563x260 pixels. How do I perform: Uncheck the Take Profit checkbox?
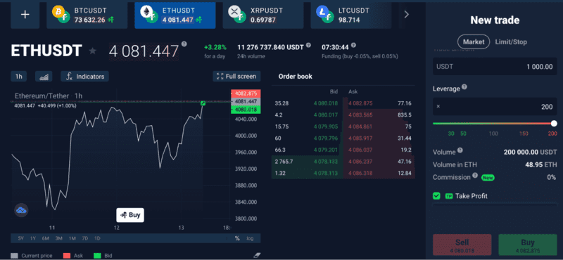[x=436, y=196]
